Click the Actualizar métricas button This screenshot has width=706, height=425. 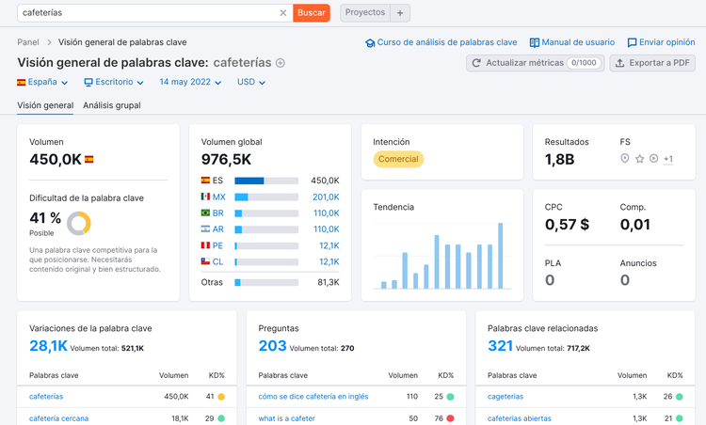point(535,63)
